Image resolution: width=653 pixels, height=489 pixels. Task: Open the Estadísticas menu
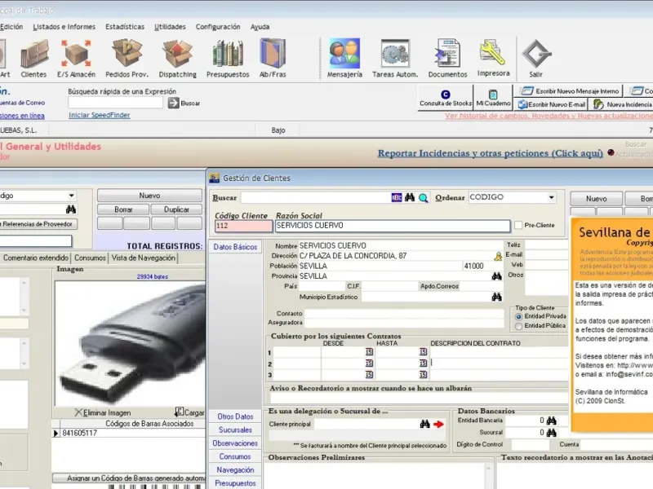coord(125,27)
